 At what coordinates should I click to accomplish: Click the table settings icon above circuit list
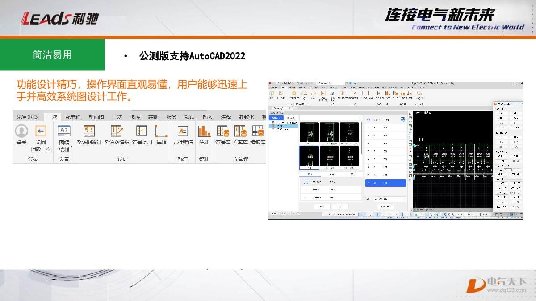point(403,120)
